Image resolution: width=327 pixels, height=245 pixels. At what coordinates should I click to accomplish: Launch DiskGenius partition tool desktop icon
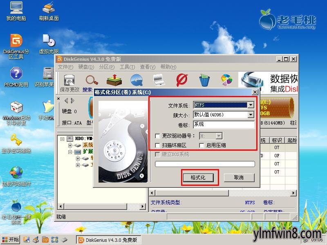point(16,46)
